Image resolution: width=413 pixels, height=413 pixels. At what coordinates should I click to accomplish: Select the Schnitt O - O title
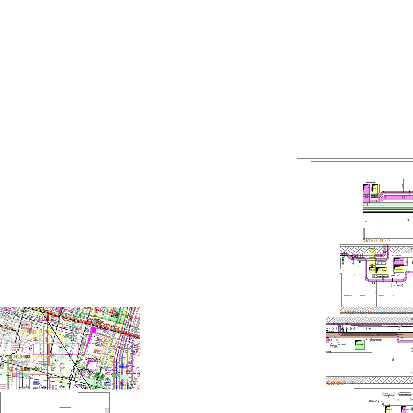pyautogui.click(x=355, y=312)
